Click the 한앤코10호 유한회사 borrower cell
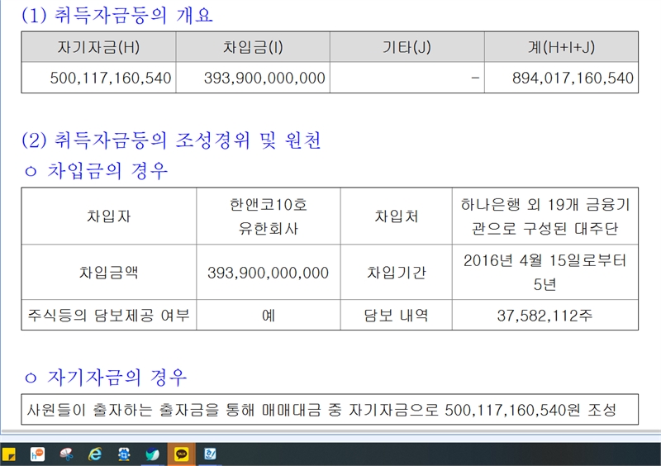 pos(269,216)
